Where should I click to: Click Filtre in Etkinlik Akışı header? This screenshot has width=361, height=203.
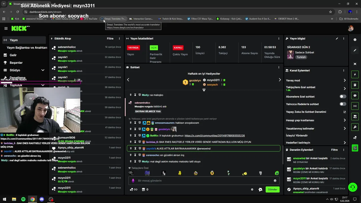(x=110, y=39)
